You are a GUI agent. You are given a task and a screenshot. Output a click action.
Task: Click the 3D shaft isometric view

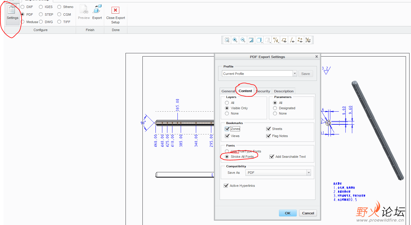tap(378, 130)
